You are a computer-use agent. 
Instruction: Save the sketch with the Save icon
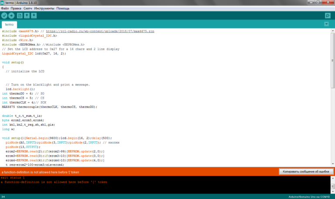pos(34,16)
